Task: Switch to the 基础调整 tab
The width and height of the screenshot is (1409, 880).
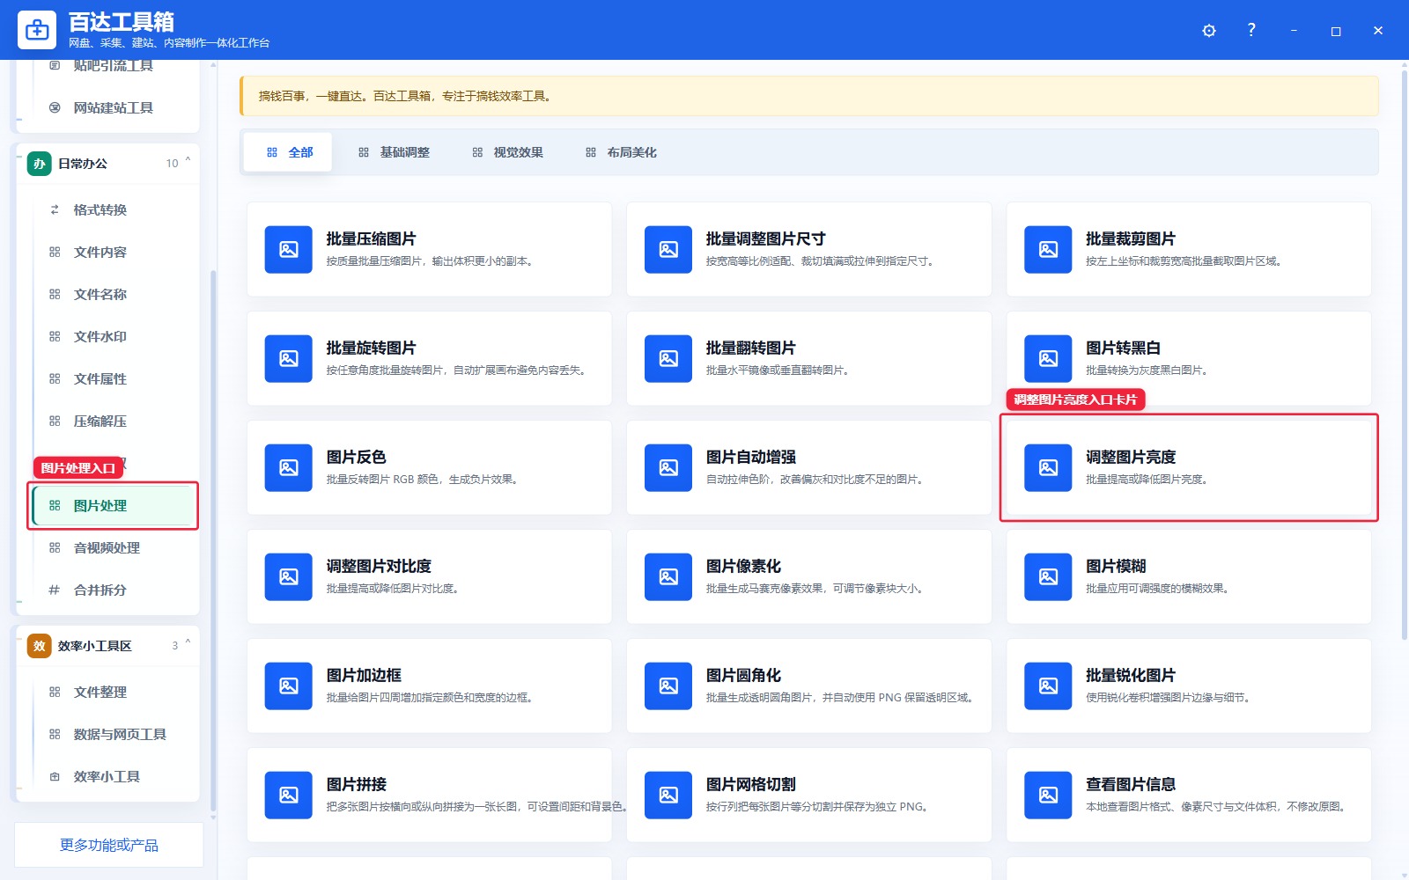Action: 394,152
